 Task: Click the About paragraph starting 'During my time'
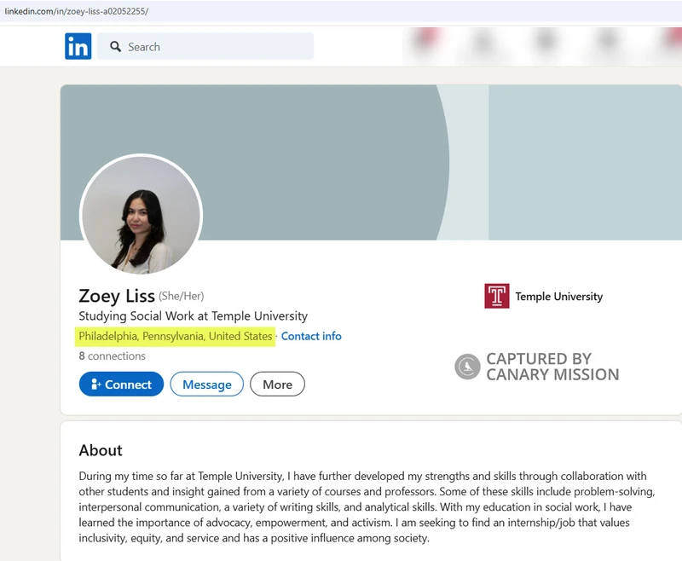point(367,507)
